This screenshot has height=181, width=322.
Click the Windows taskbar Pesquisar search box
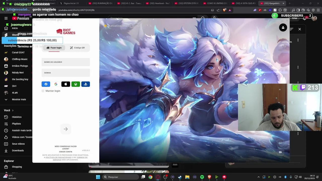[121, 177]
